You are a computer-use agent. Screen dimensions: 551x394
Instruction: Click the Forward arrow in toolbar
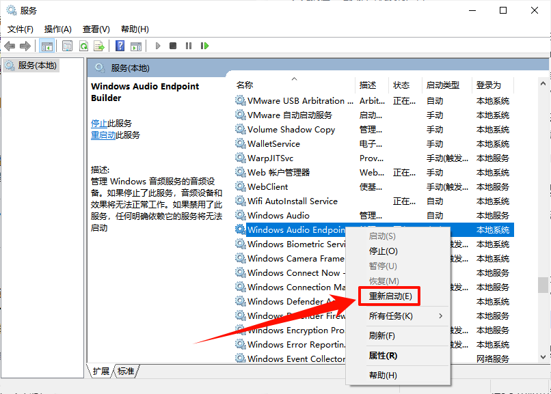point(25,46)
